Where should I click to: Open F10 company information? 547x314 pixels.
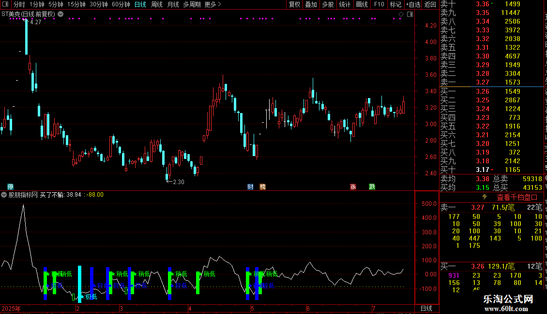click(379, 4)
